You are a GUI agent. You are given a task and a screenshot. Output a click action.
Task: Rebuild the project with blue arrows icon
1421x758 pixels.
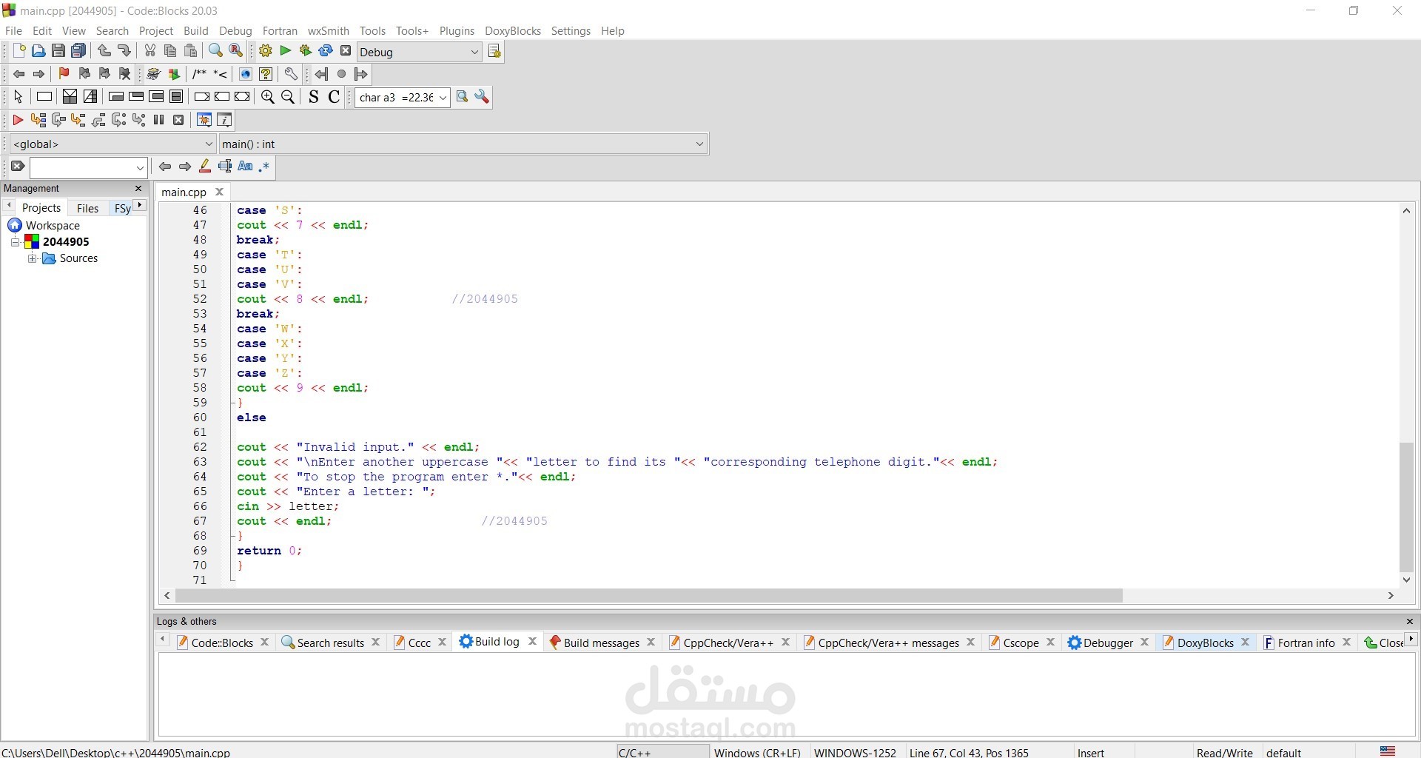click(x=326, y=51)
